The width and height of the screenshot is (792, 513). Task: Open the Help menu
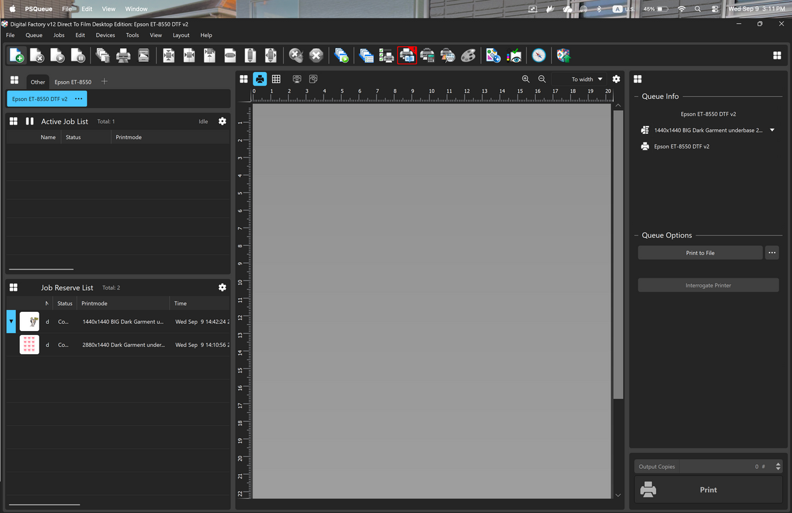click(206, 36)
